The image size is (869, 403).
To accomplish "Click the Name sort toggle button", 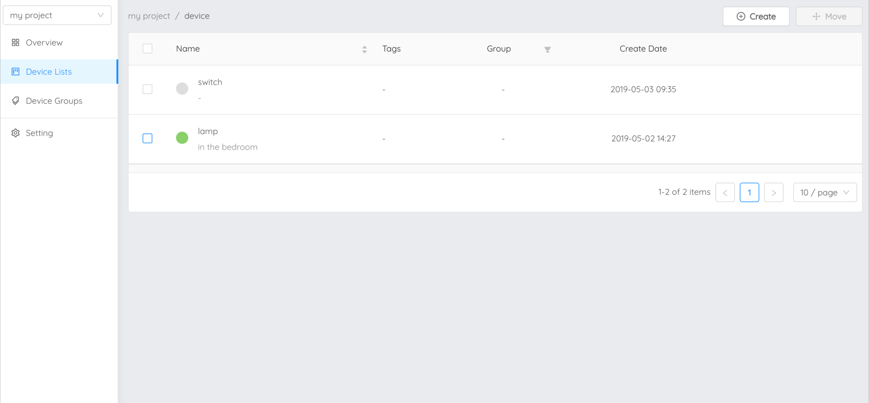I will [x=364, y=49].
